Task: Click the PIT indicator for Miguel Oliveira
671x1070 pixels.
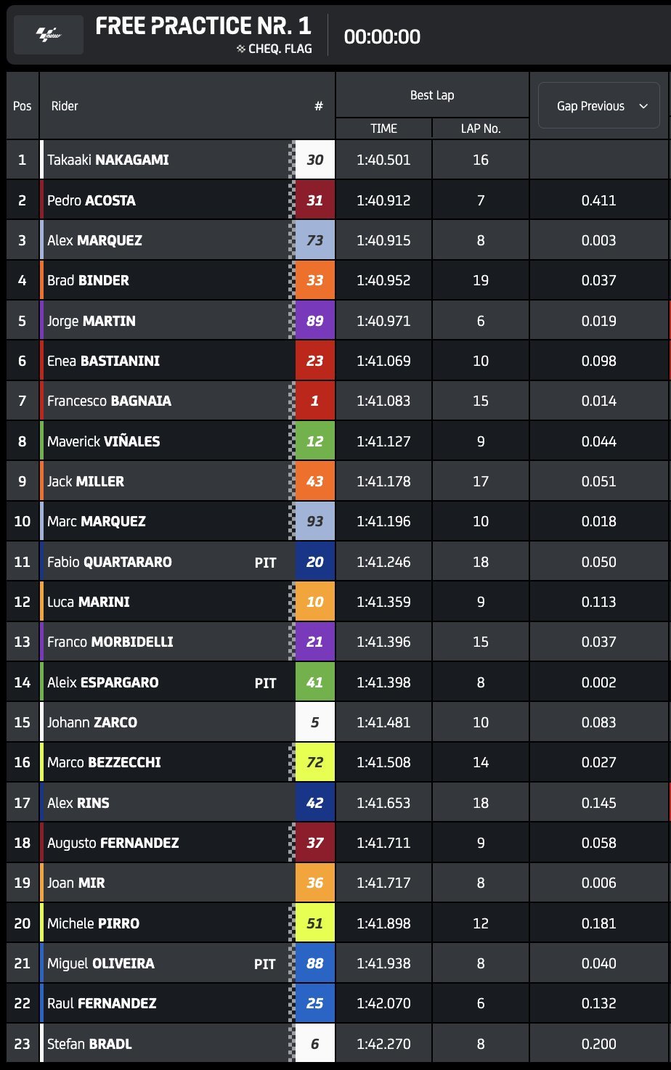Action: pos(266,964)
